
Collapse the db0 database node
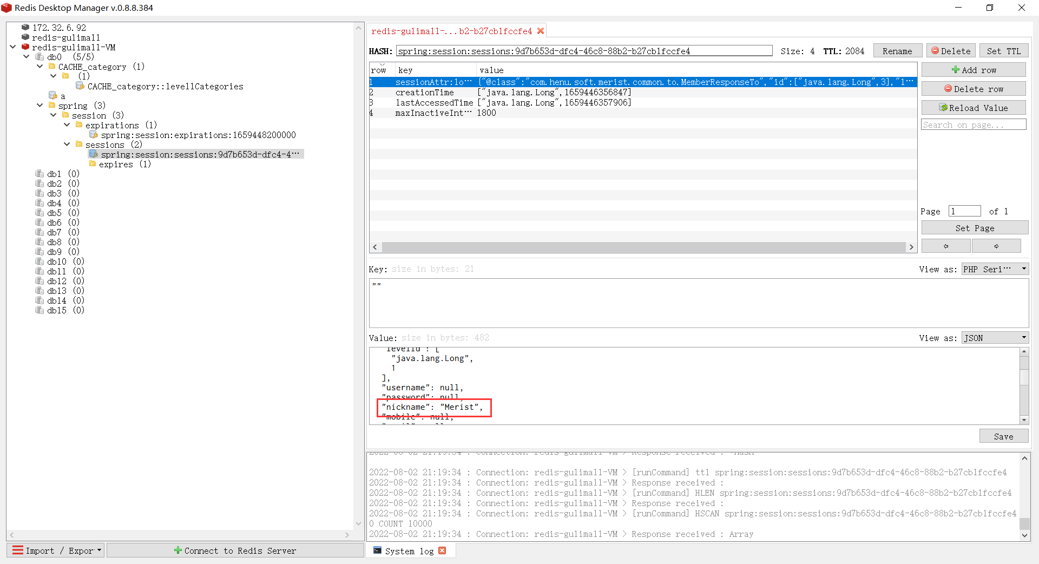(26, 56)
